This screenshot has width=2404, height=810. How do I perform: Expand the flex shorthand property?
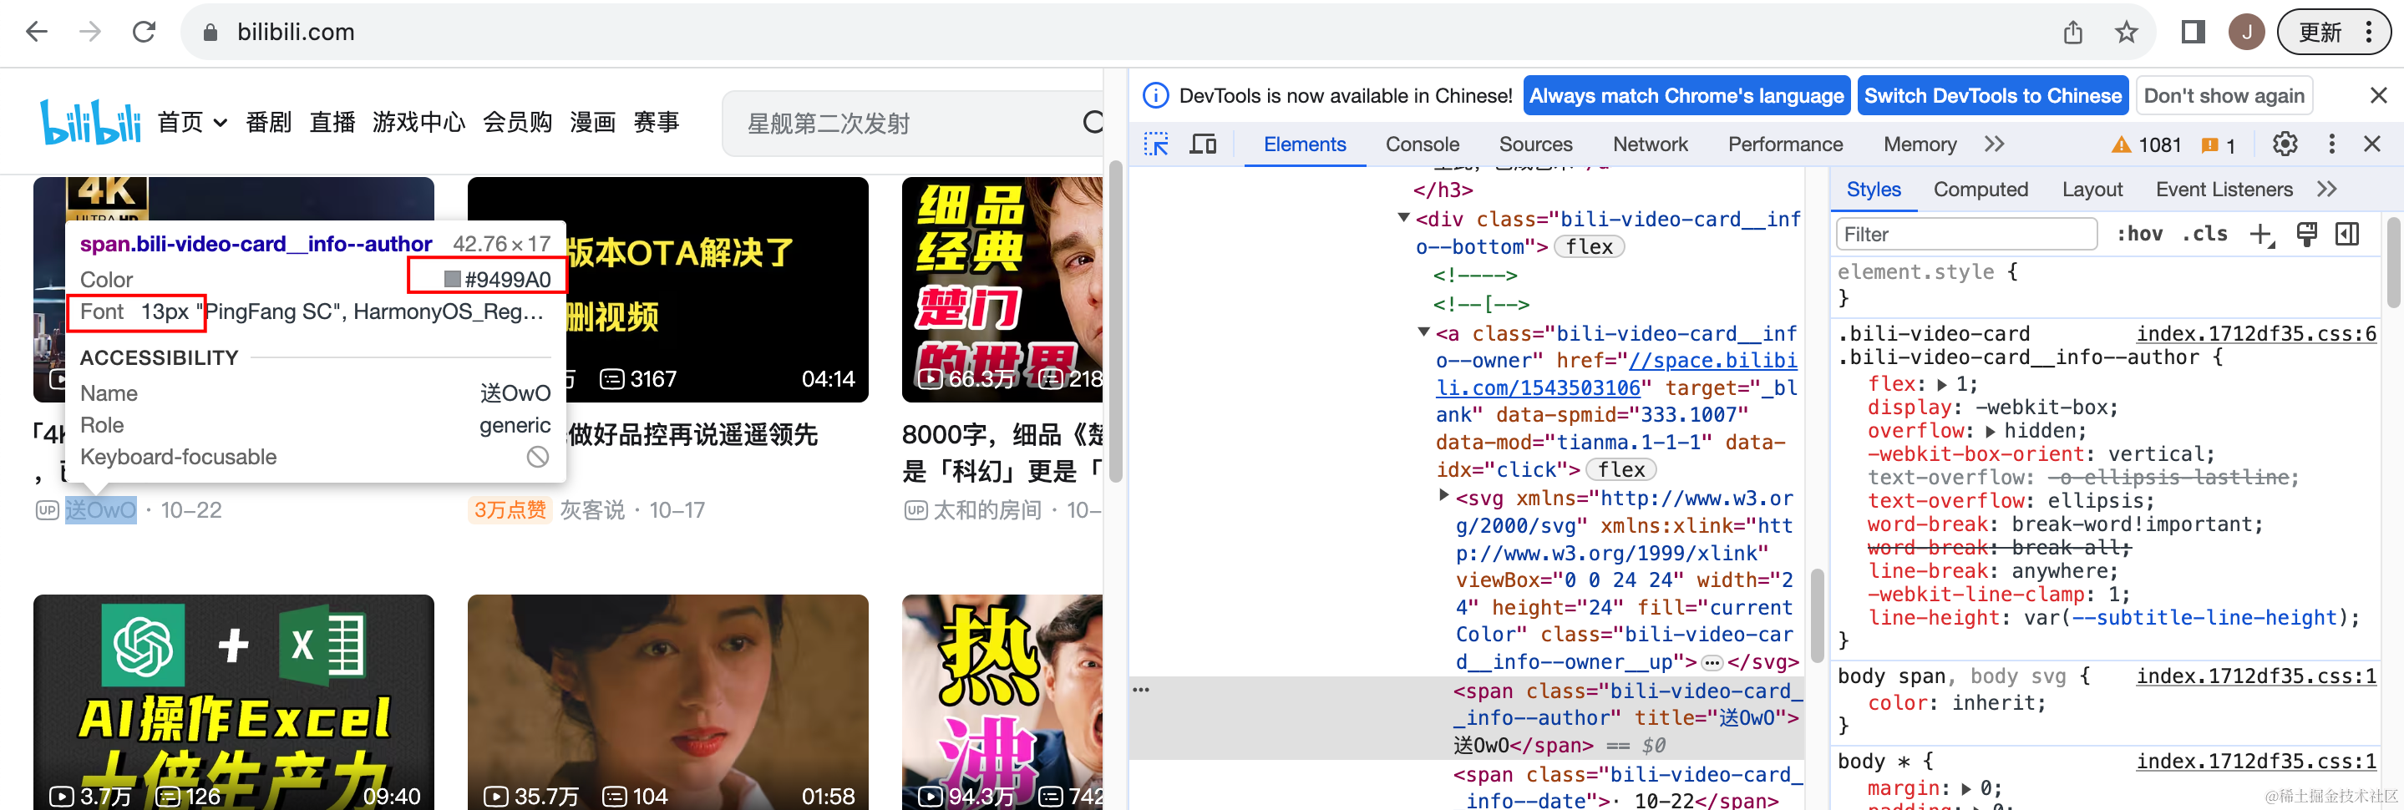pyautogui.click(x=1942, y=384)
